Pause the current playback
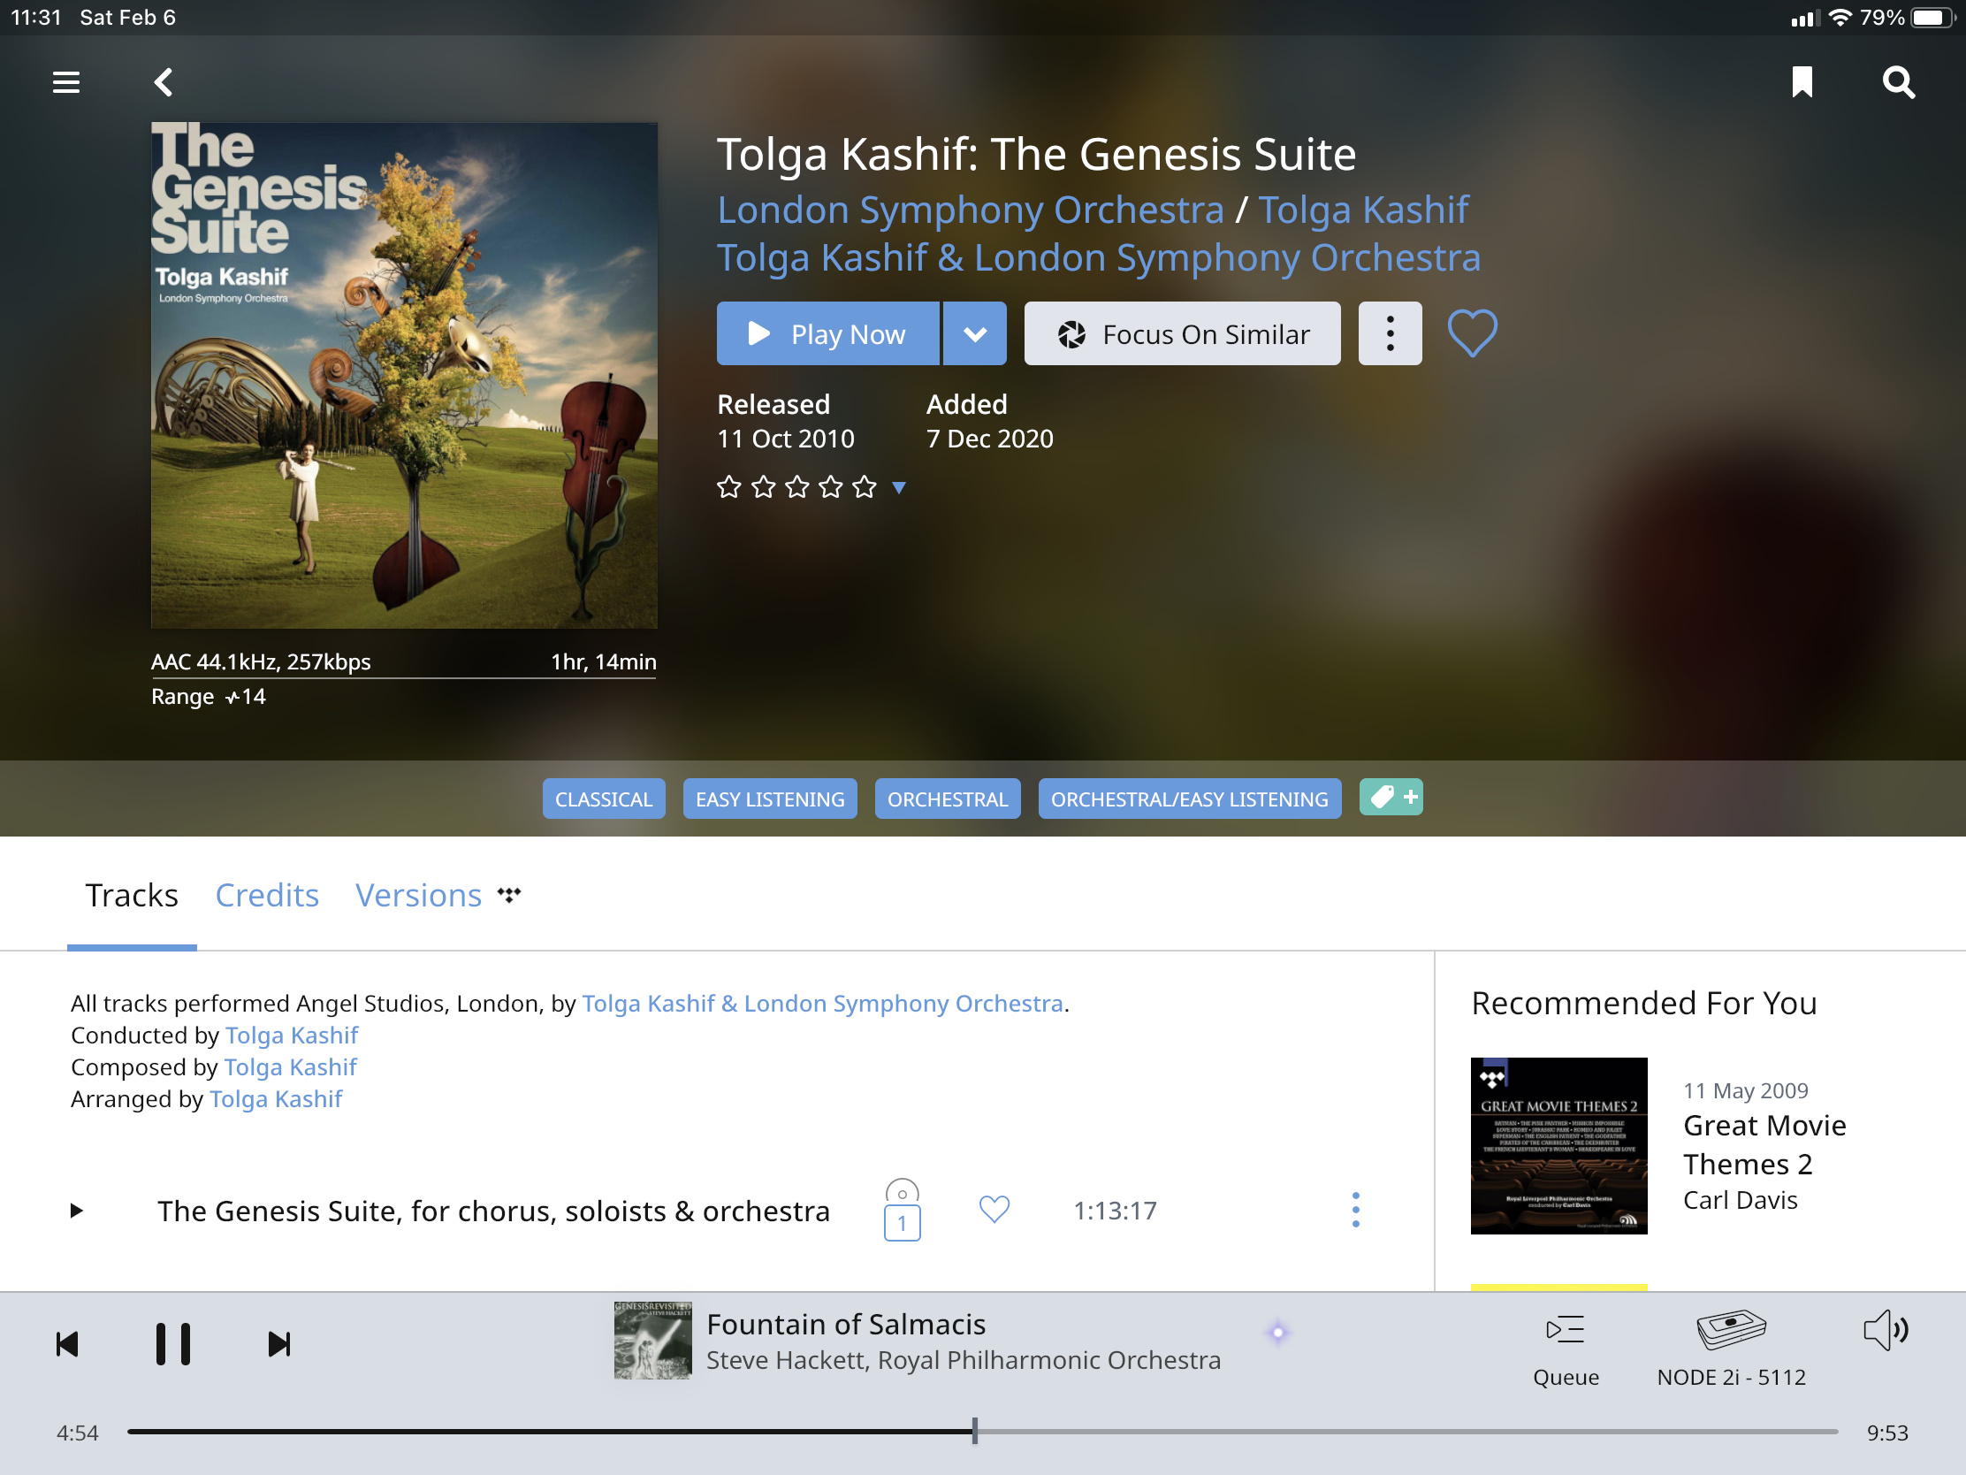This screenshot has width=1966, height=1475. pos(172,1343)
